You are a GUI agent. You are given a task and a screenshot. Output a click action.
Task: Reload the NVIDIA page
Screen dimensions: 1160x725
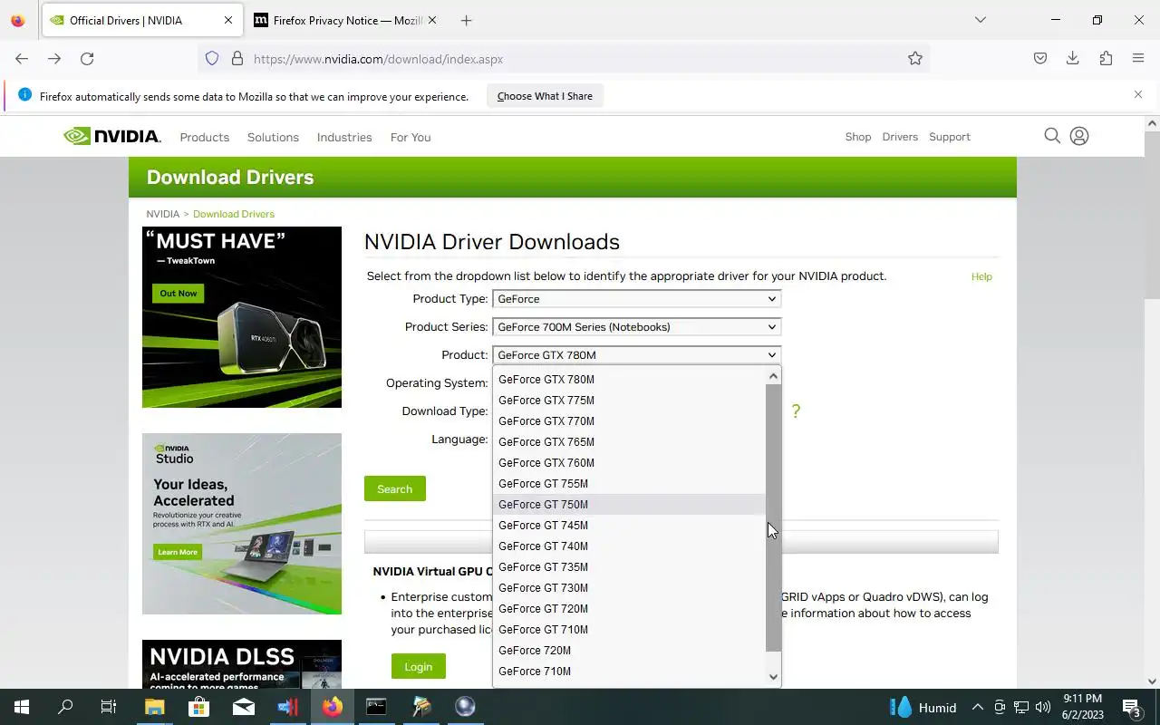point(87,59)
